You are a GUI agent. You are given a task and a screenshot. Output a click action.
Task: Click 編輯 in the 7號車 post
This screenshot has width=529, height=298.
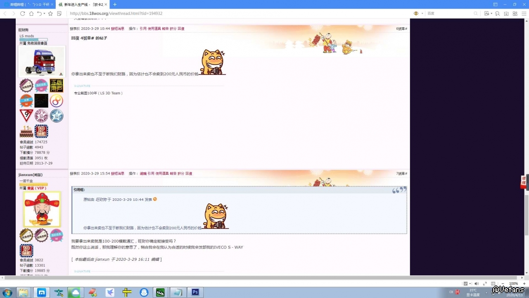[x=143, y=174]
